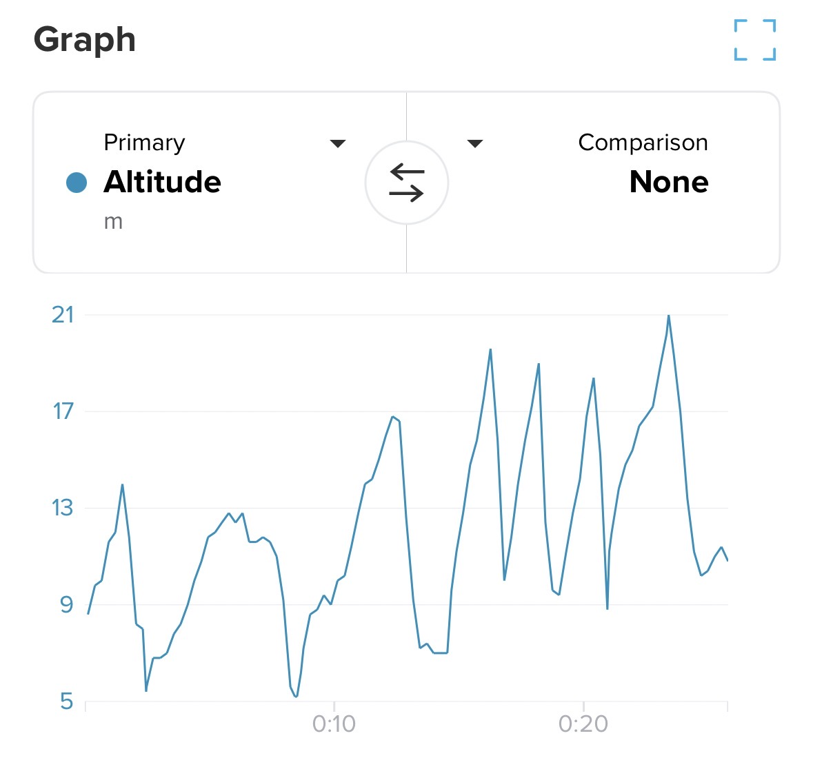Screen dimensions: 813x780
Task: Click the 21 y-axis label
Action: point(63,315)
